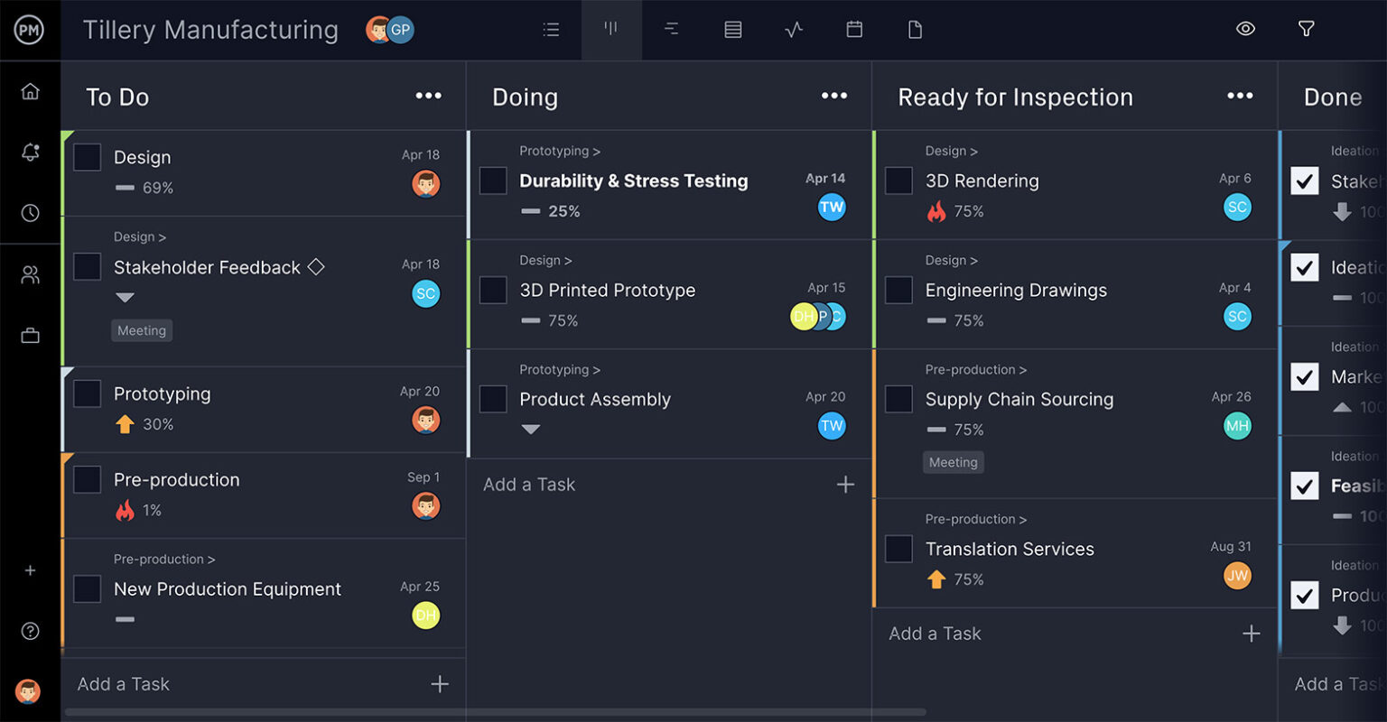1387x722 pixels.
Task: Click the Activity dashboard waveform icon
Action: coord(794,29)
